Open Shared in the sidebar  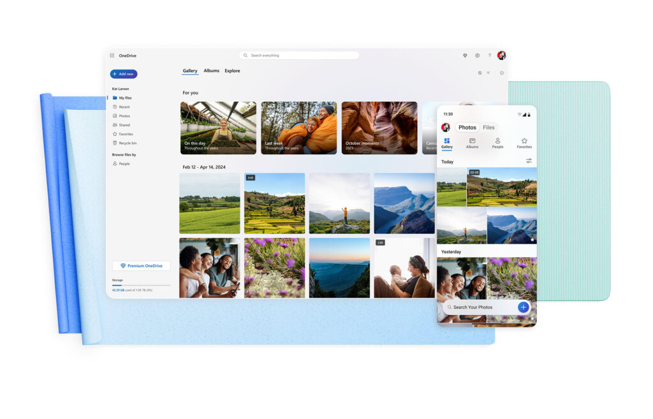point(122,125)
